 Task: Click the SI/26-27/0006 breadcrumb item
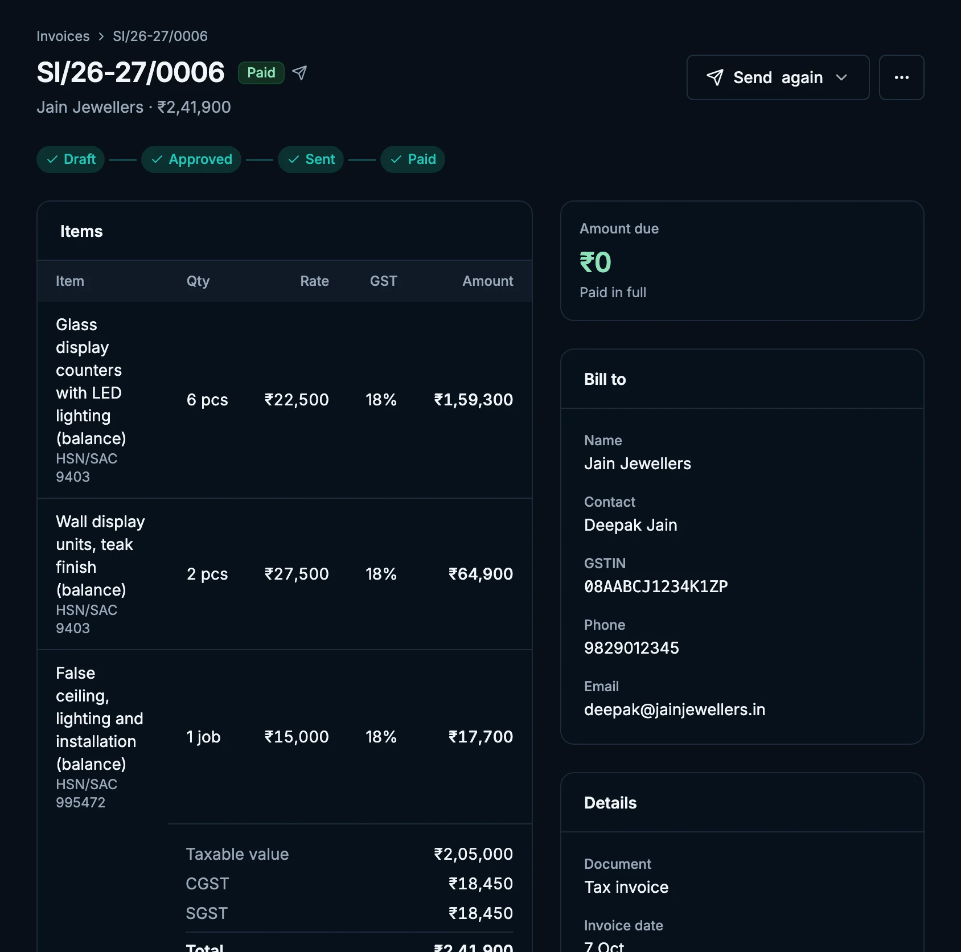(x=160, y=36)
